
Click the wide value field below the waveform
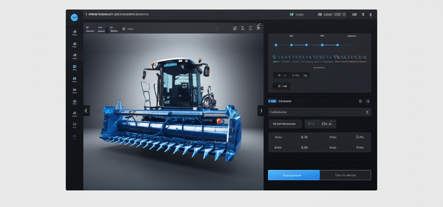[291, 75]
